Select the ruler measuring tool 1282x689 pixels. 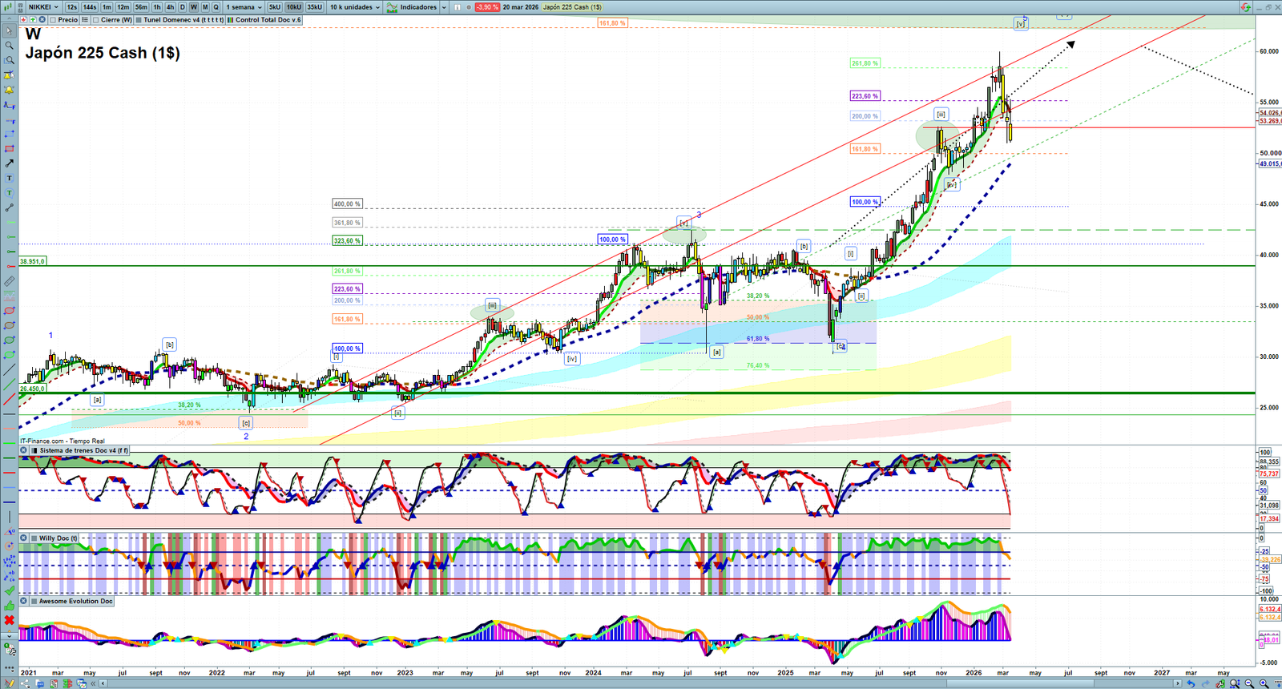coord(9,281)
